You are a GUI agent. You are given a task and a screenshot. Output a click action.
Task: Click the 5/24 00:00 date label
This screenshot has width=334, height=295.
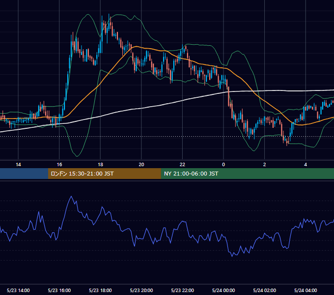(x=223, y=290)
